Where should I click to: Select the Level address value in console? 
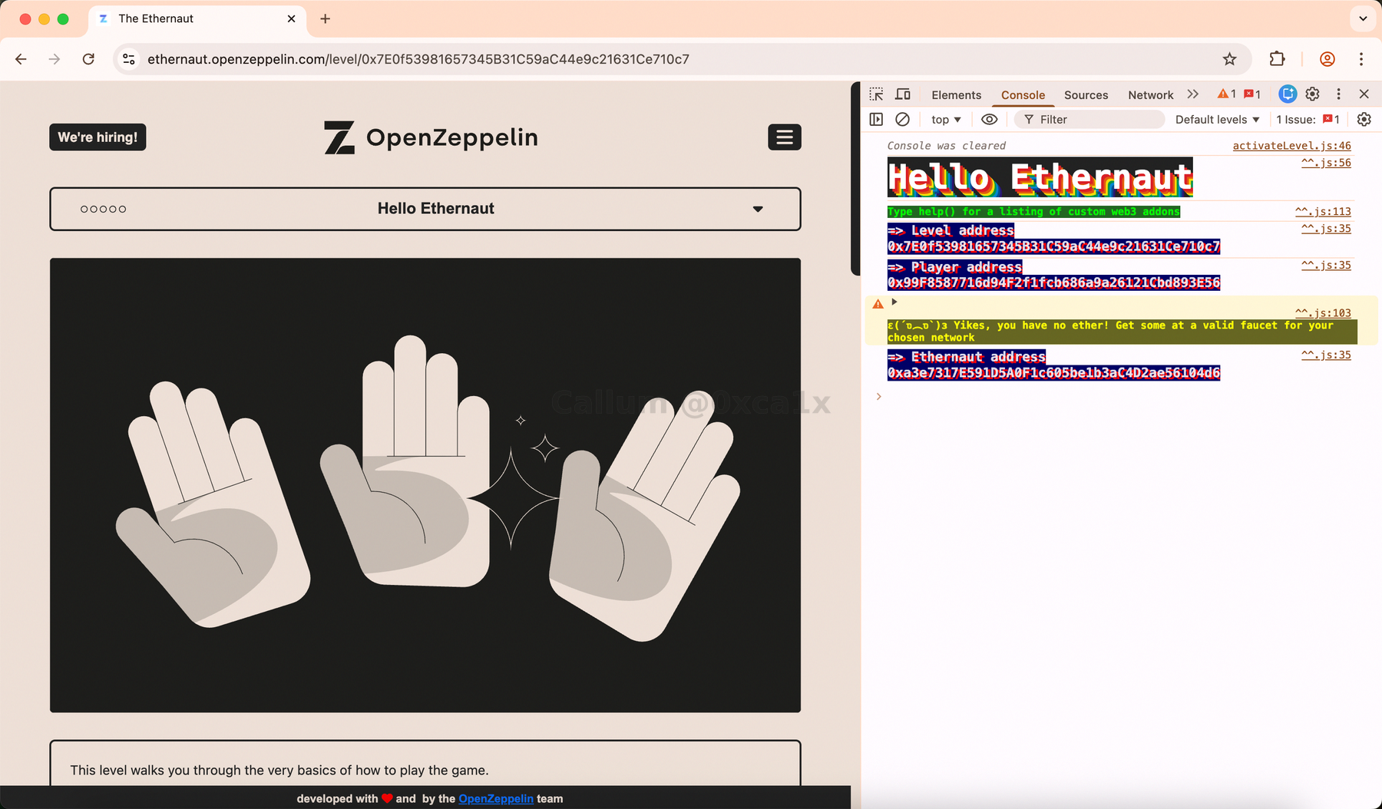click(1053, 246)
